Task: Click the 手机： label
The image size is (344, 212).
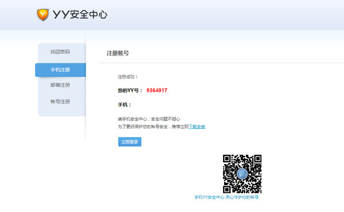Action: tap(124, 105)
